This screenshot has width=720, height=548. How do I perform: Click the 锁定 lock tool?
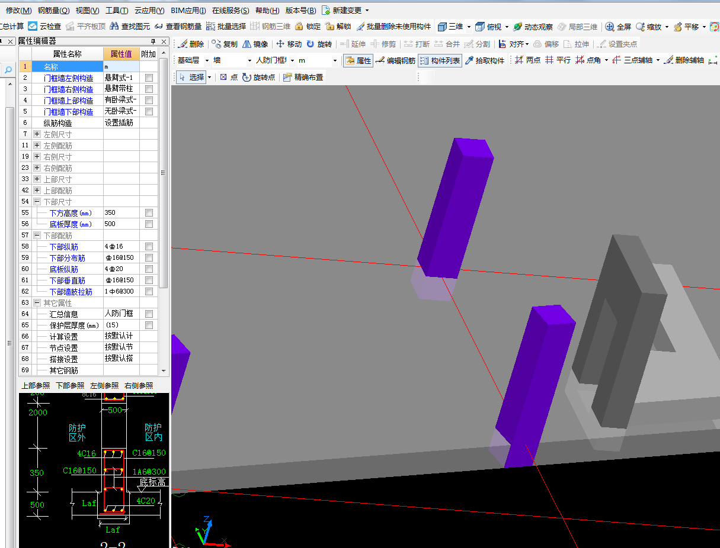pyautogui.click(x=308, y=27)
